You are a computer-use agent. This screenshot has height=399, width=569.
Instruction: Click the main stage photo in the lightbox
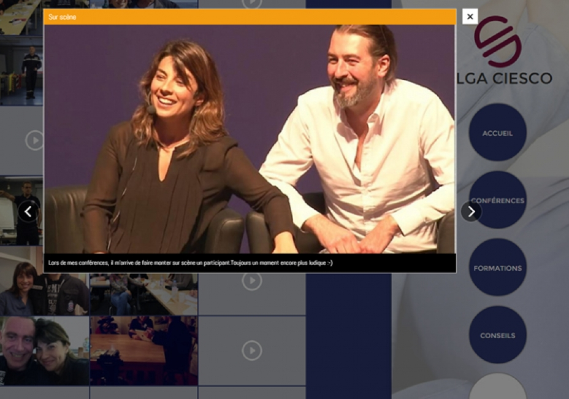(x=250, y=139)
